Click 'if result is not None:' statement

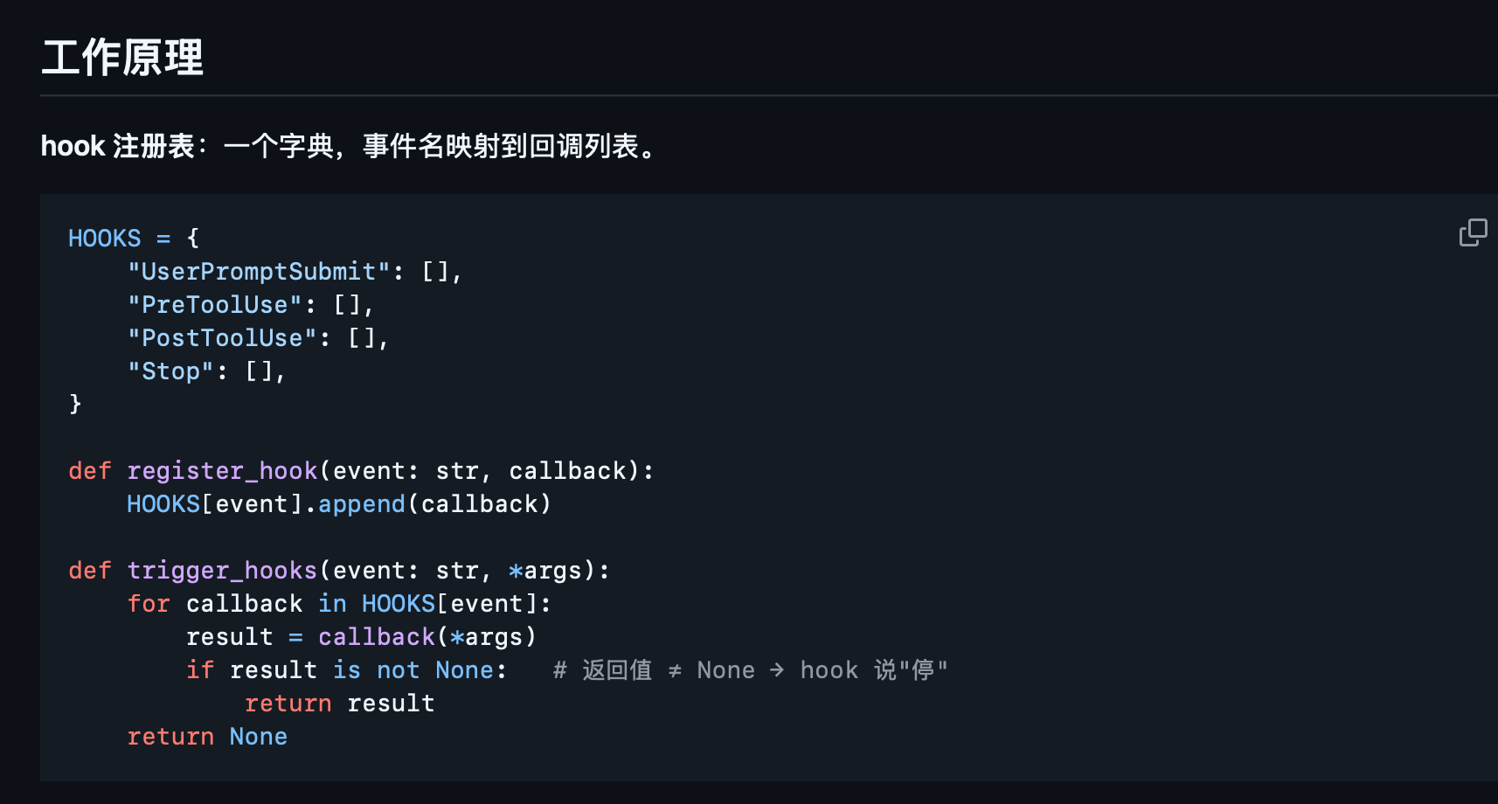coord(346,669)
